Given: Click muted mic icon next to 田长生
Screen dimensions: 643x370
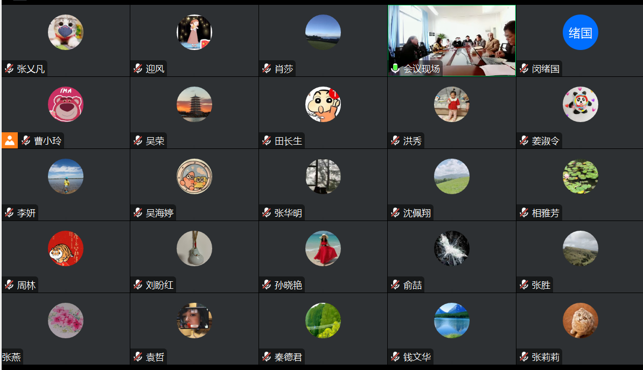Looking at the screenshot, I should (267, 140).
